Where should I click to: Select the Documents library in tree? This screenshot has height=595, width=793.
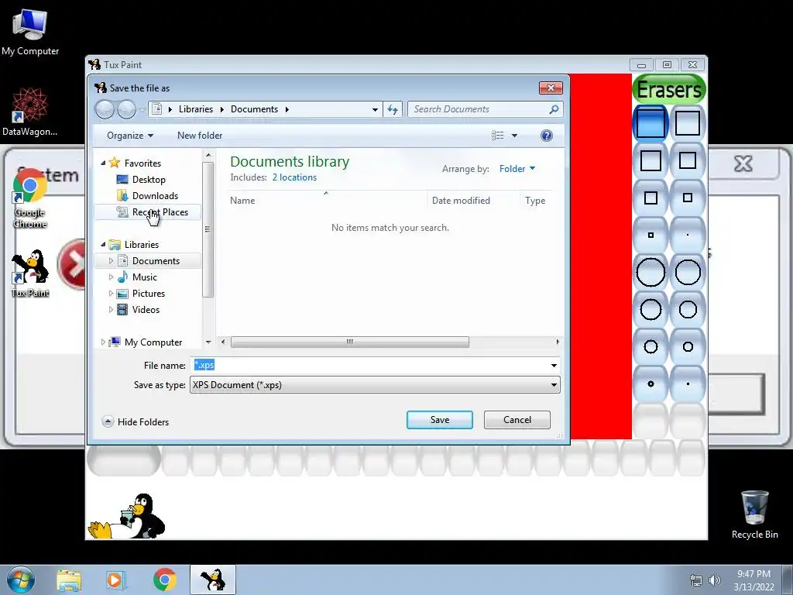(156, 260)
